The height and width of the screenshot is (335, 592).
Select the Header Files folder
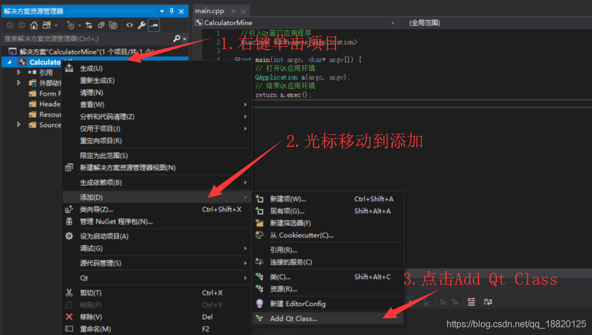(45, 104)
